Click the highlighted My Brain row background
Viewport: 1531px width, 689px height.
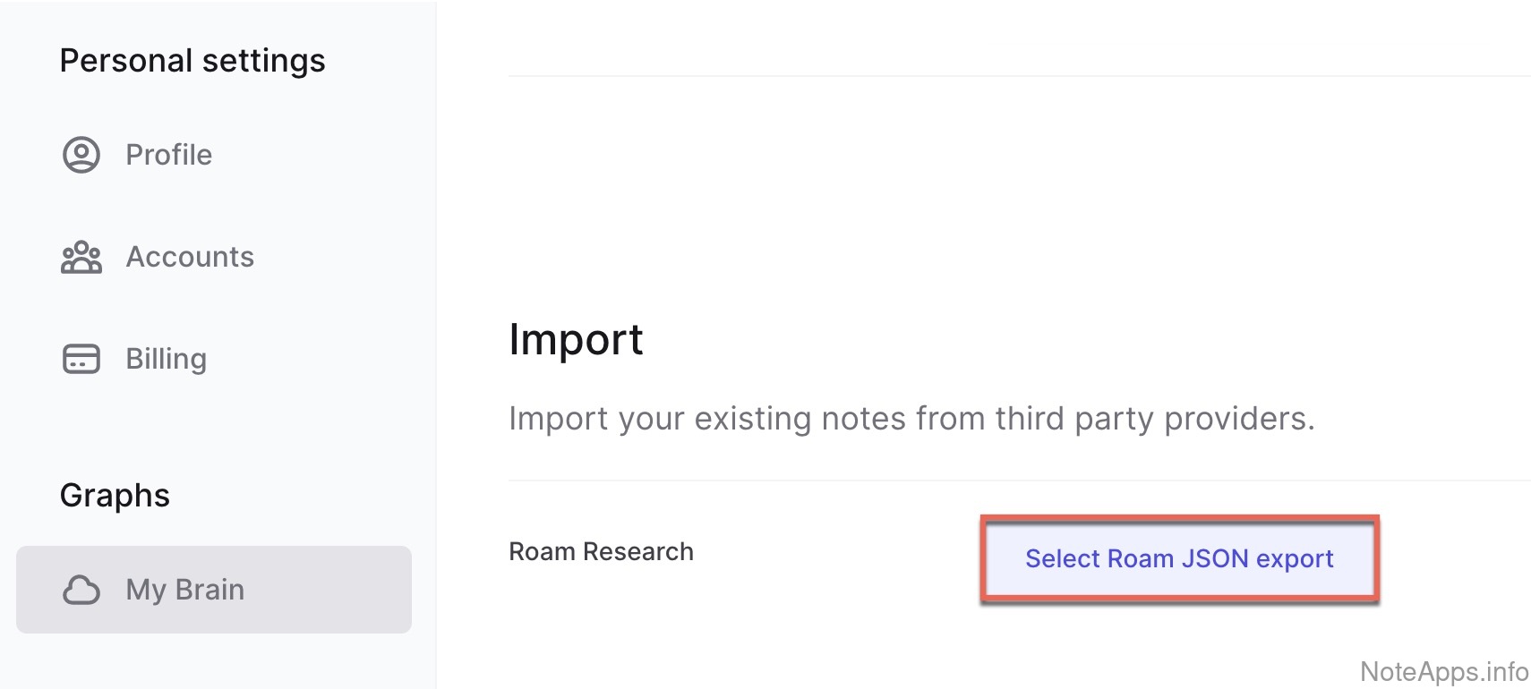click(340, 591)
